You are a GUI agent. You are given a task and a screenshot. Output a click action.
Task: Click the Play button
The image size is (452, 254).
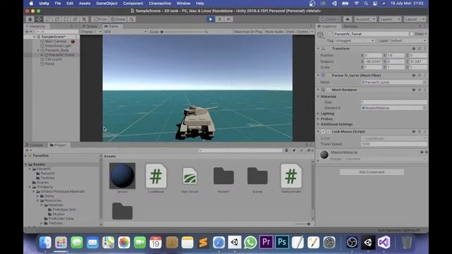click(210, 19)
